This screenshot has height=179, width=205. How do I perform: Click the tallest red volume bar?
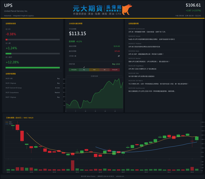click(73, 166)
